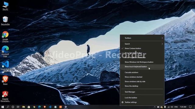The image size is (195, 109).
Task: Click the microphone tray icon
Action: (165, 107)
